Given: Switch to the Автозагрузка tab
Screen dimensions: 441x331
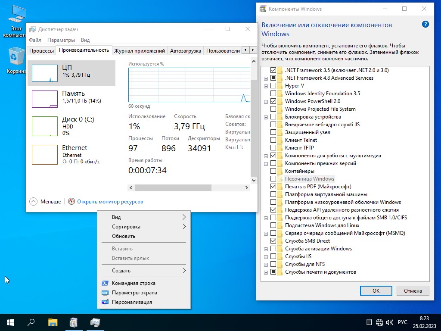Looking at the screenshot, I should 185,50.
